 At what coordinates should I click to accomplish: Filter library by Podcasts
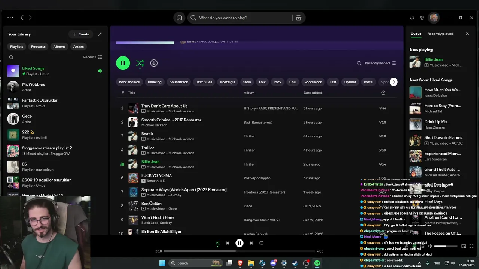pyautogui.click(x=38, y=47)
